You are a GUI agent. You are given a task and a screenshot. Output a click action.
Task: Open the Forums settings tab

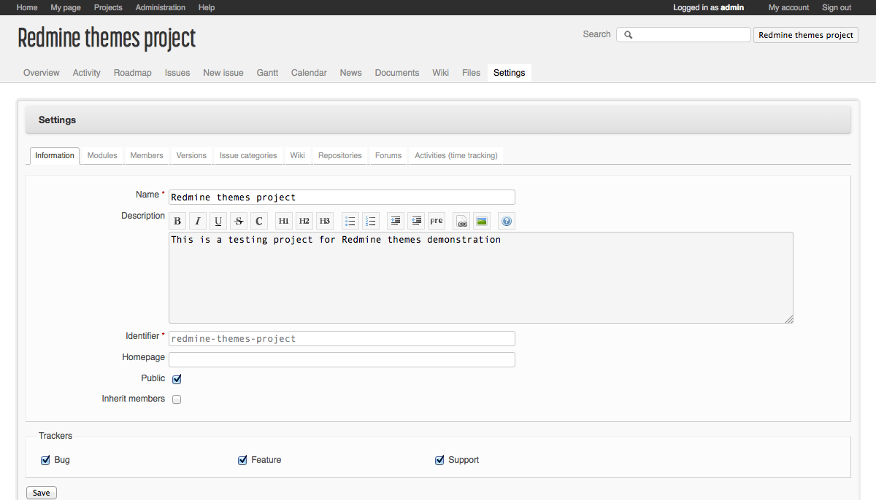[x=388, y=155]
